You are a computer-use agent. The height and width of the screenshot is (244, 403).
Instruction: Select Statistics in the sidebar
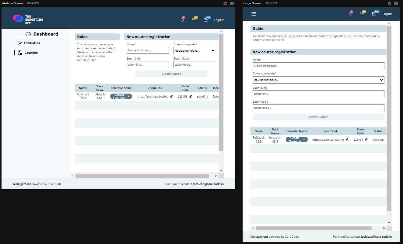[x=31, y=43]
